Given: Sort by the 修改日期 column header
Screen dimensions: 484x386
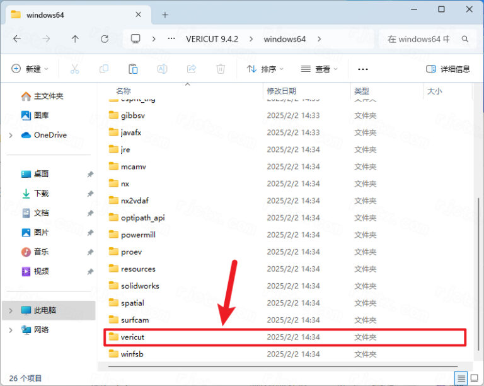Looking at the screenshot, I should click(280, 91).
